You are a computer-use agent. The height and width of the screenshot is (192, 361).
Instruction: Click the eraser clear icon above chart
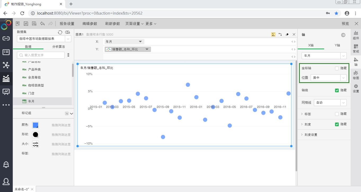pos(287,34)
